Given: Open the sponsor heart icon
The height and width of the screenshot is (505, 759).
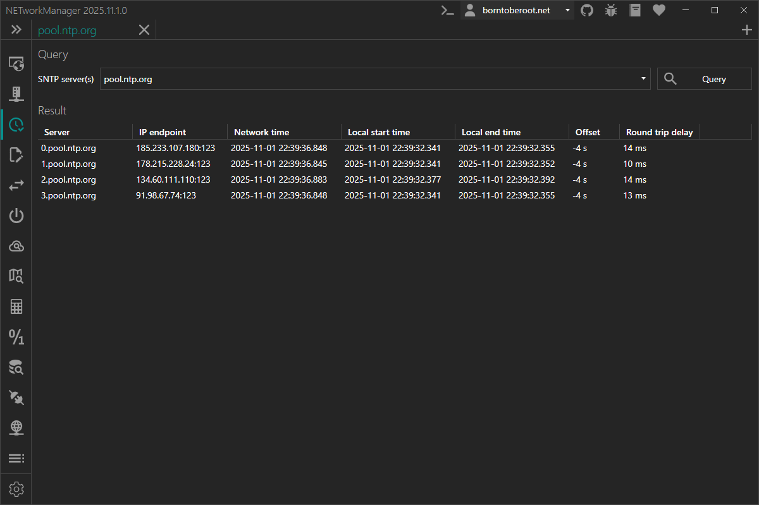Looking at the screenshot, I should (x=658, y=10).
